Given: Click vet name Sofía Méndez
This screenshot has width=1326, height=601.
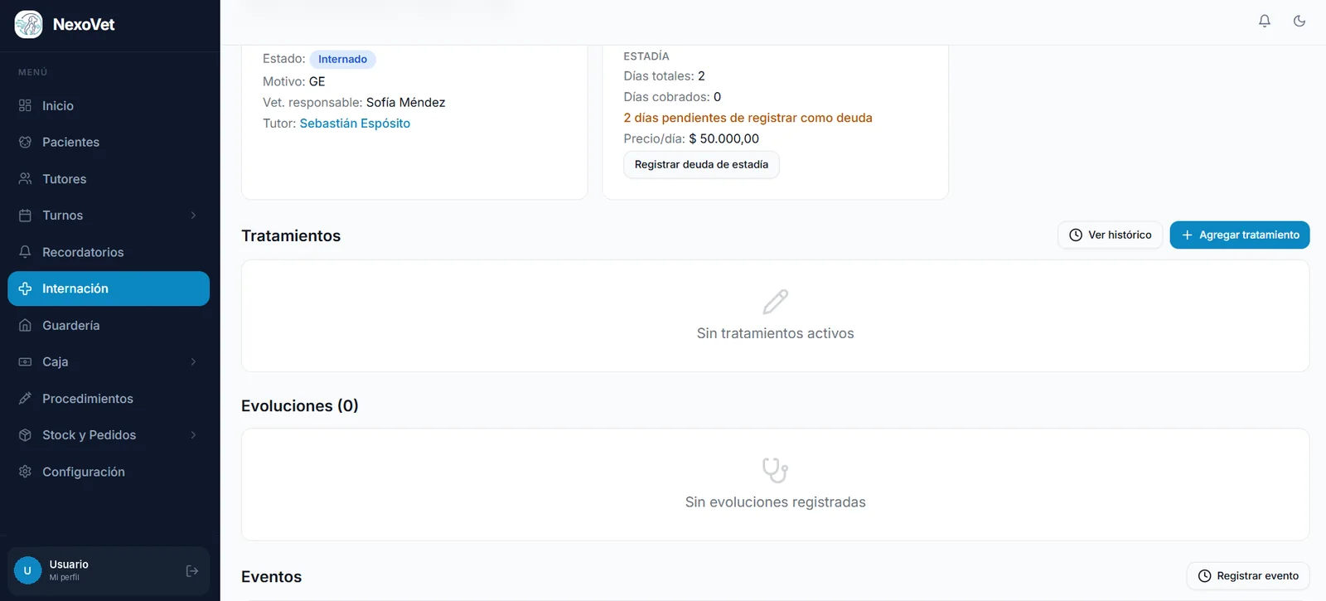Looking at the screenshot, I should (x=405, y=102).
